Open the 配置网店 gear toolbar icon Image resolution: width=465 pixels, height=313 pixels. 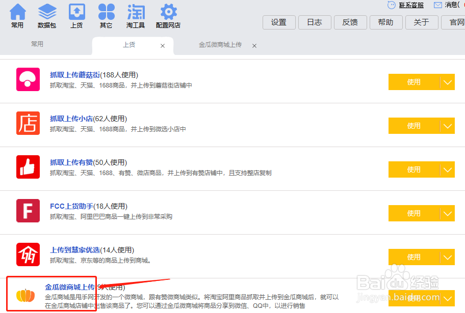click(x=168, y=16)
